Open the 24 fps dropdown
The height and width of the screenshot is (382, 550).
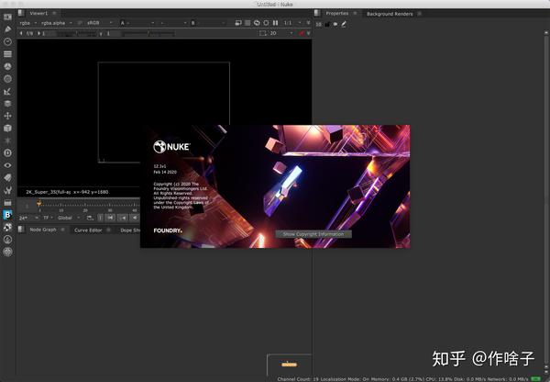[28, 218]
